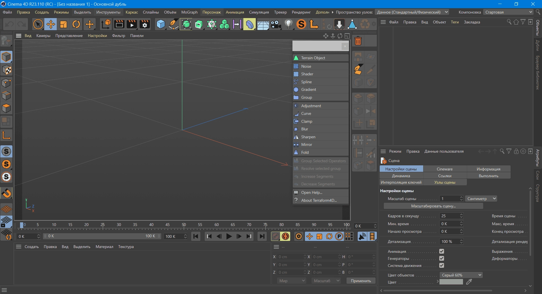This screenshot has width=542, height=294.
Task: Click the timeline preview range bar
Action: [102, 236]
